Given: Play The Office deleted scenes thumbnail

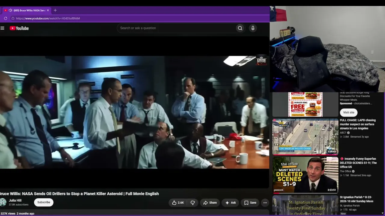Looking at the screenshot, I should (305, 175).
